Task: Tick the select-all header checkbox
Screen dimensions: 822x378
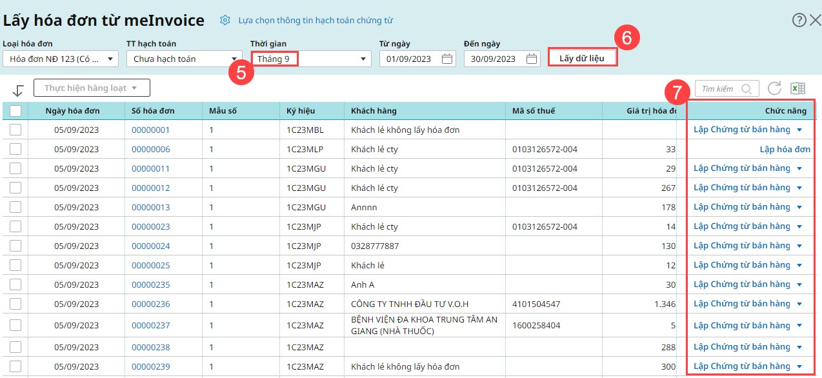Action: [x=15, y=111]
